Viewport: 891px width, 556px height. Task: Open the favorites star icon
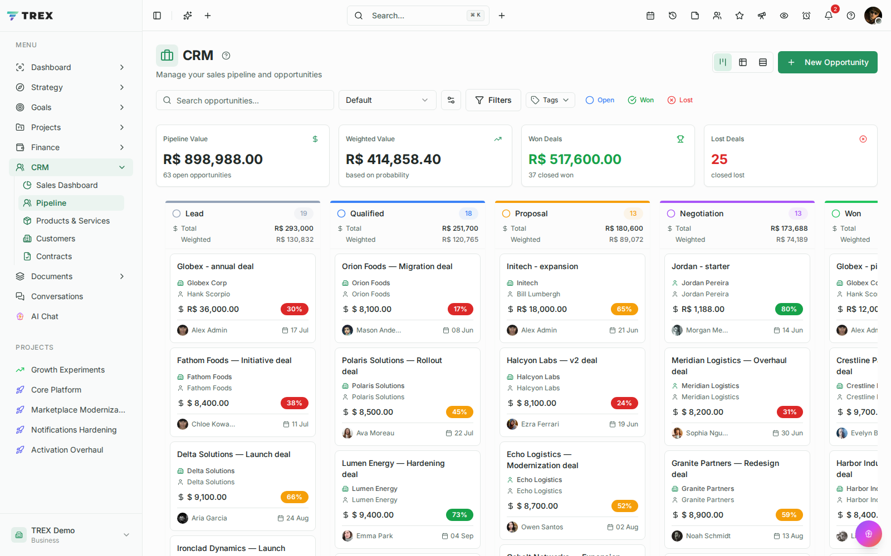tap(740, 16)
